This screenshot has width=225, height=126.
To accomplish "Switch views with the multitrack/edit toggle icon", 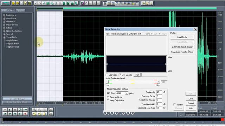I will [6, 3].
